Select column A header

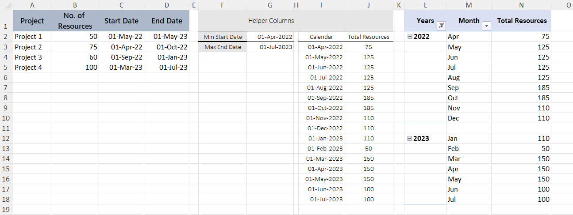click(32, 5)
